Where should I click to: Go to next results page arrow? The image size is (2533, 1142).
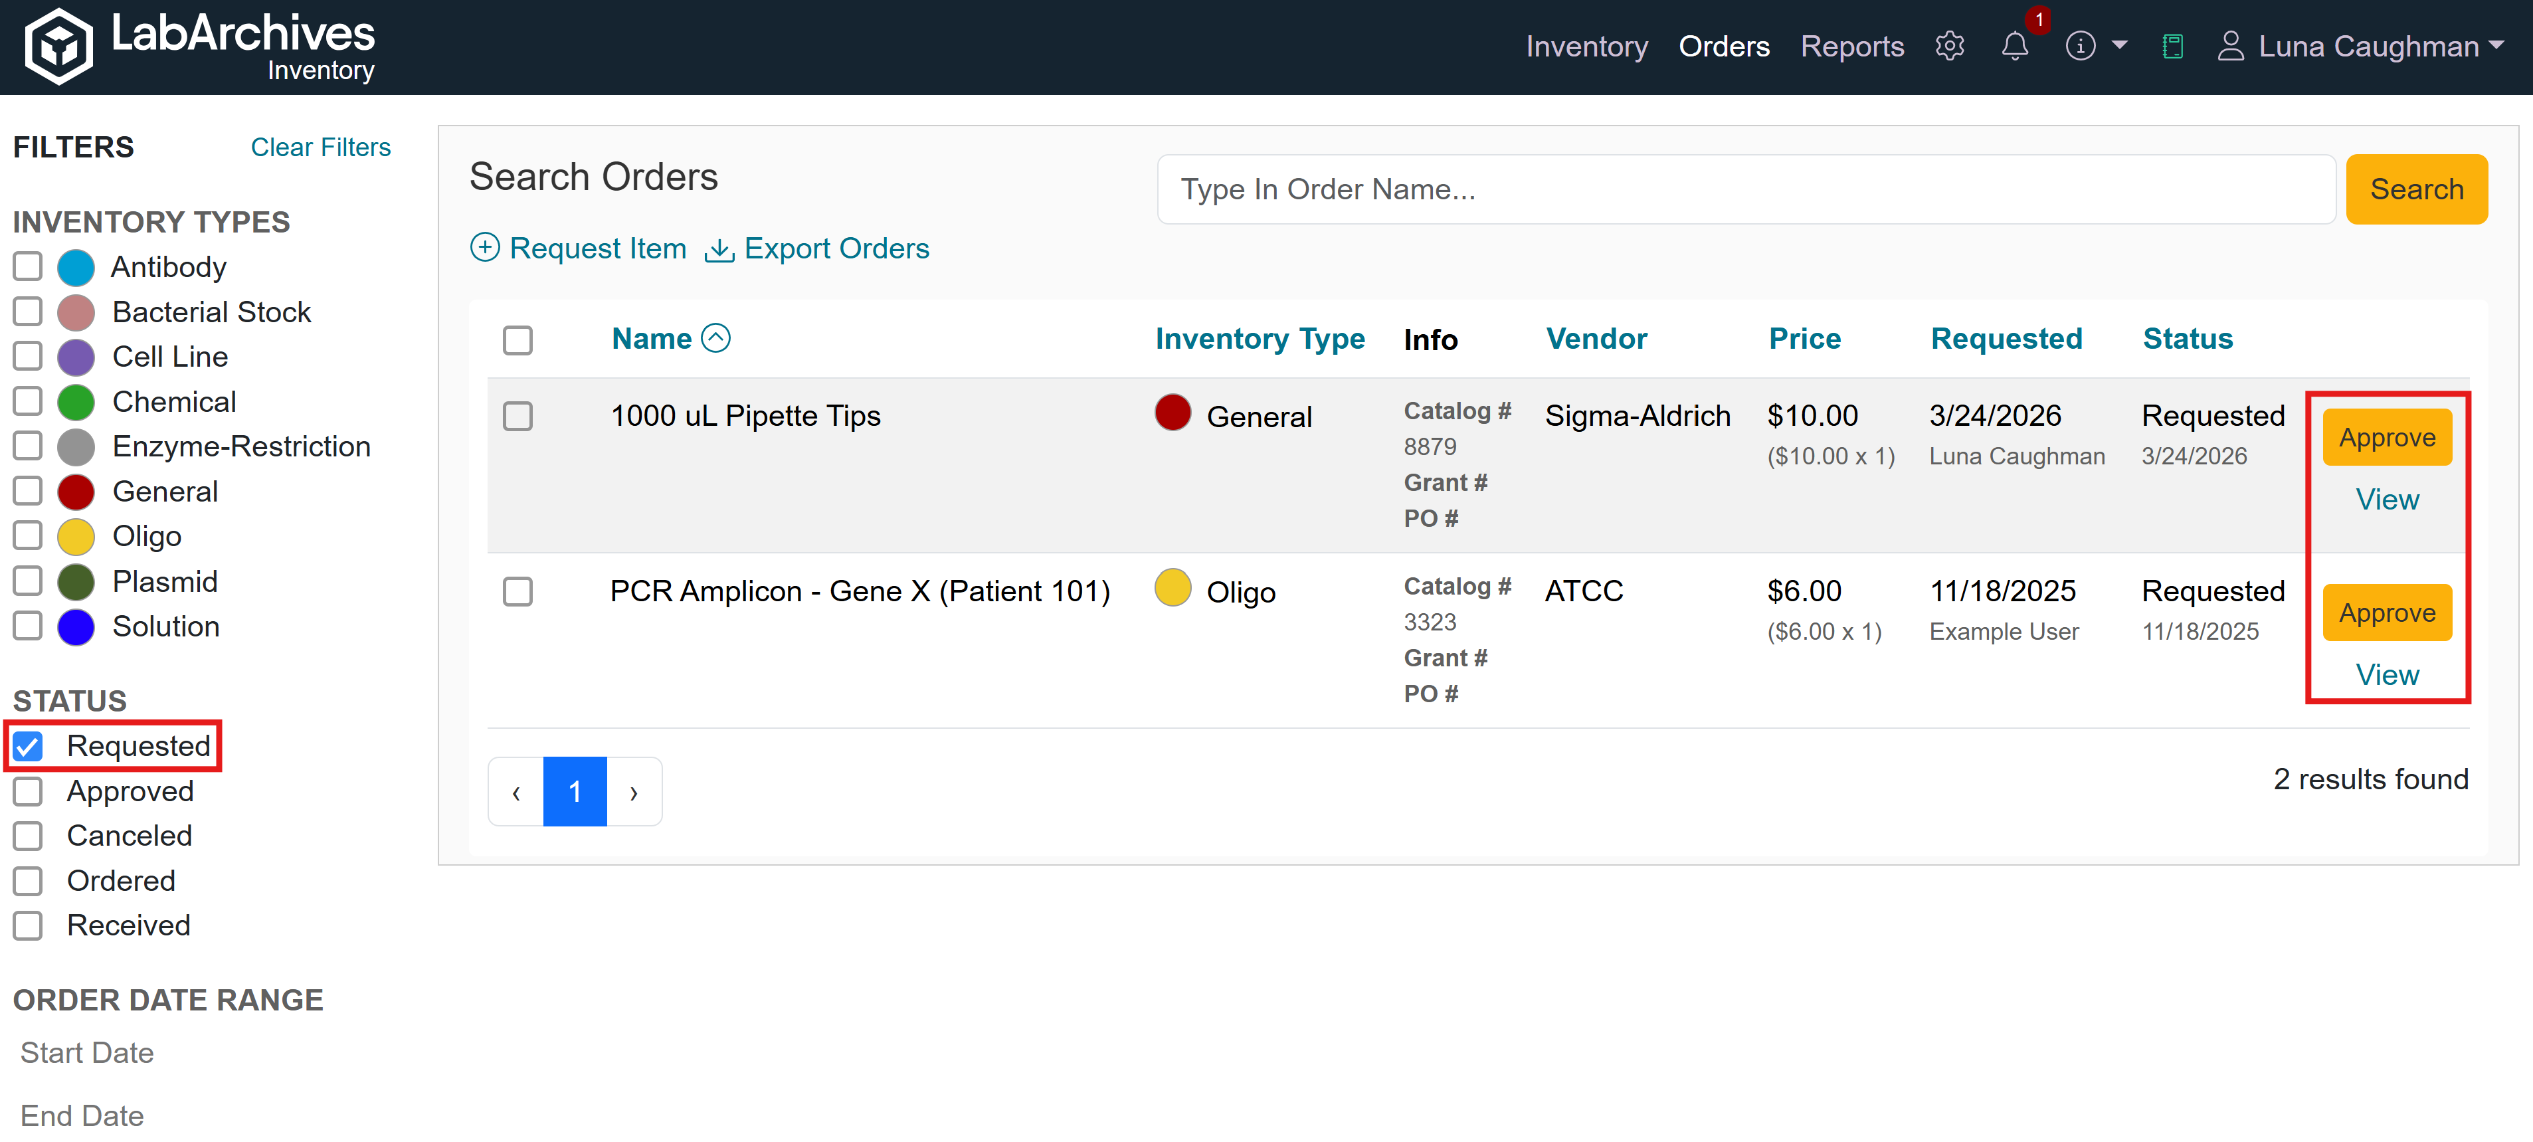point(634,792)
